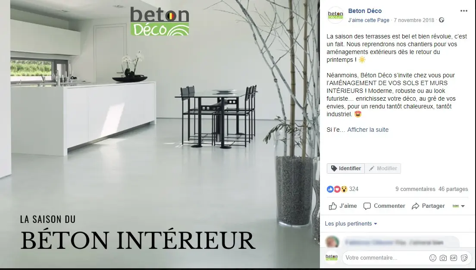Click the Votre commentaire input field

click(385, 258)
